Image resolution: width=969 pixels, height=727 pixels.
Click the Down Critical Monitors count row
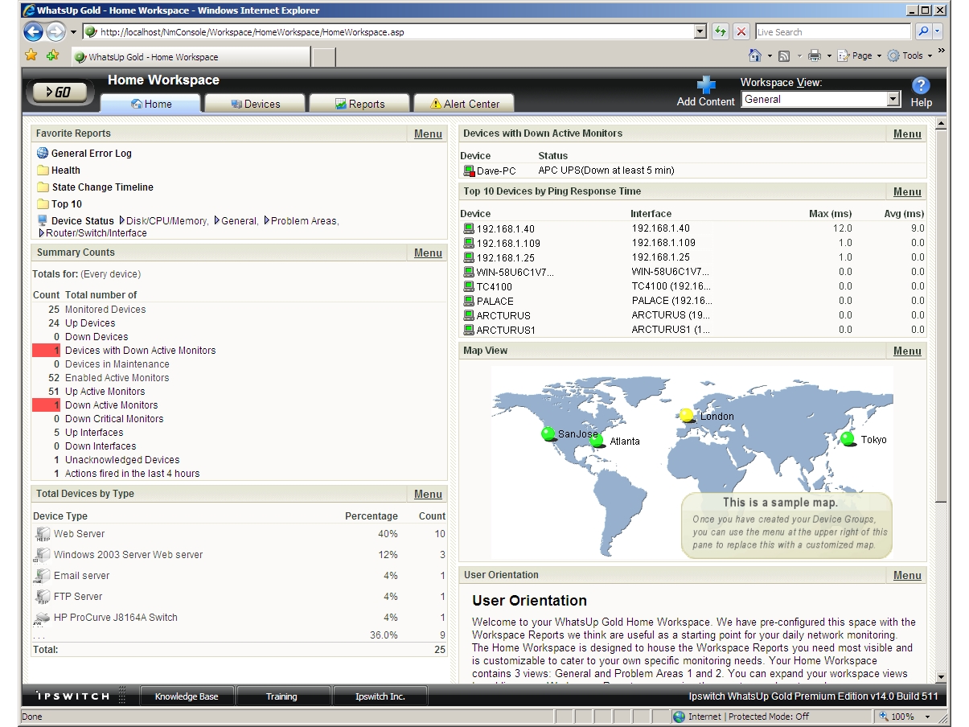click(239, 419)
